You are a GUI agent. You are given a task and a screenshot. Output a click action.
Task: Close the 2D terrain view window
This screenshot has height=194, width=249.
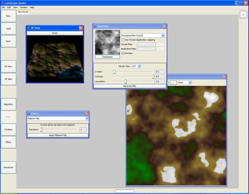coord(224,77)
